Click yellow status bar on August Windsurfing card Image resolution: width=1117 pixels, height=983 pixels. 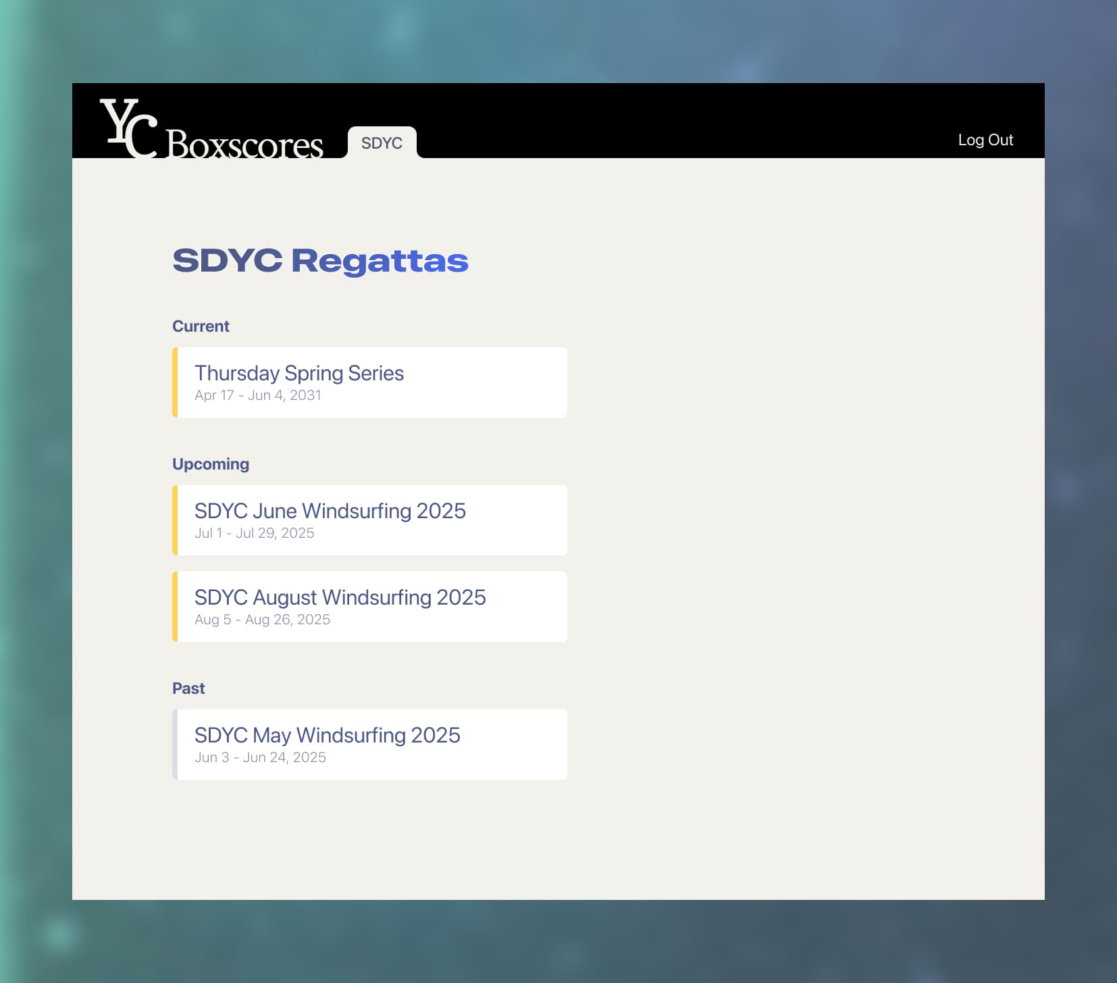(x=175, y=607)
